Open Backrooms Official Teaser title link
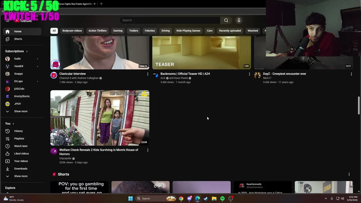361x203 pixels. 185,74
